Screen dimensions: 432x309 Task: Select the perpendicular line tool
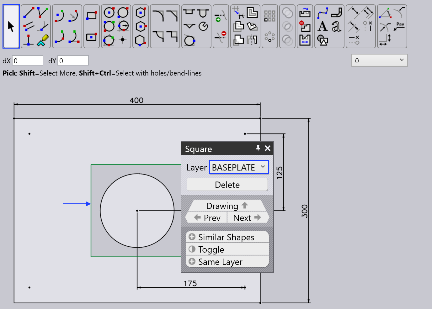click(29, 40)
